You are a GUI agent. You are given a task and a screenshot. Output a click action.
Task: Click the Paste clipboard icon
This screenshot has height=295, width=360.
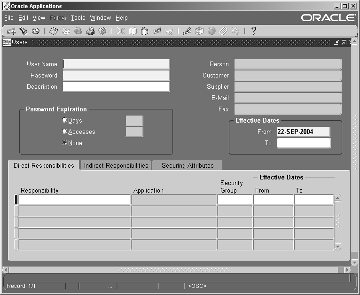pos(144,31)
